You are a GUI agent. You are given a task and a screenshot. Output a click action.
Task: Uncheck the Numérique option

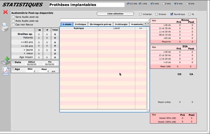172,14
